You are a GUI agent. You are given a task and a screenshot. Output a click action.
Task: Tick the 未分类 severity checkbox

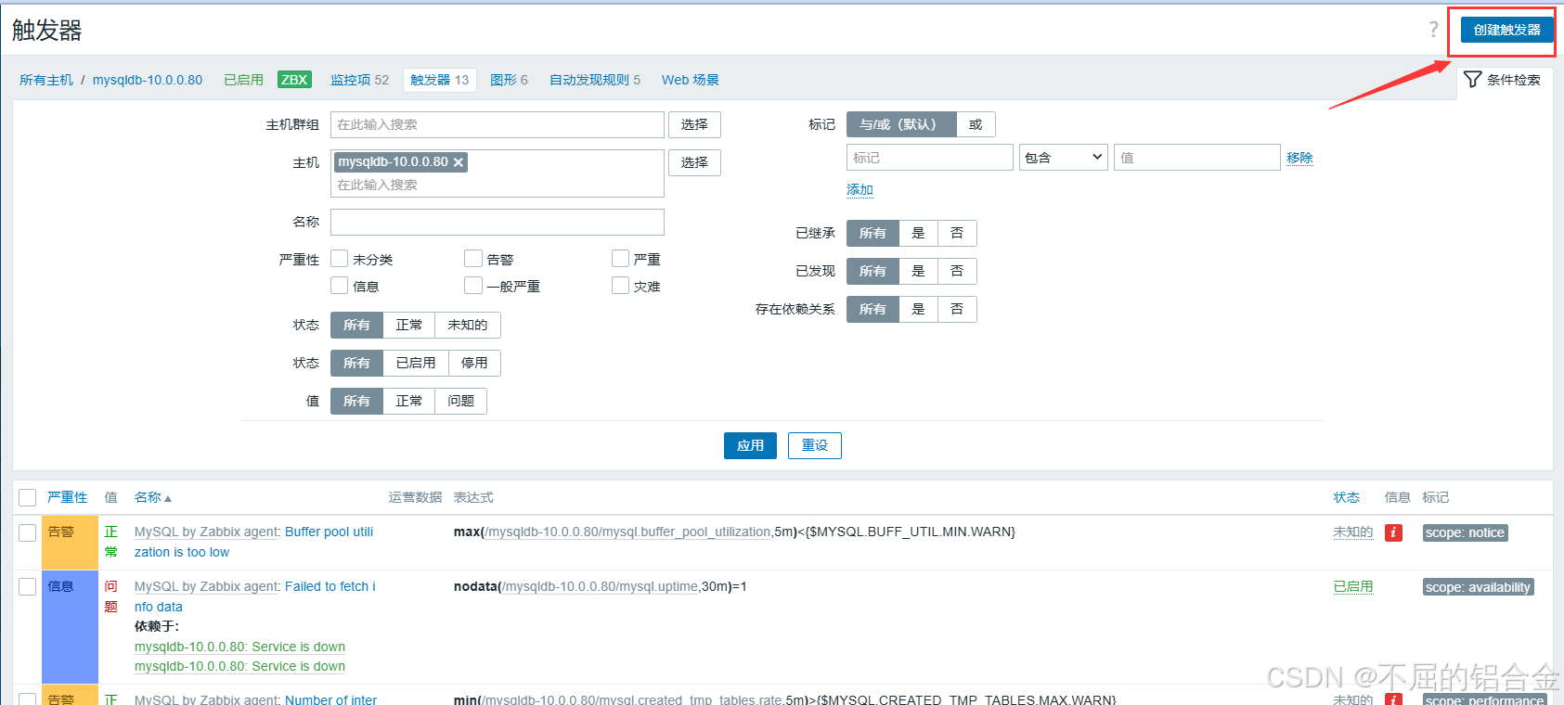[340, 259]
